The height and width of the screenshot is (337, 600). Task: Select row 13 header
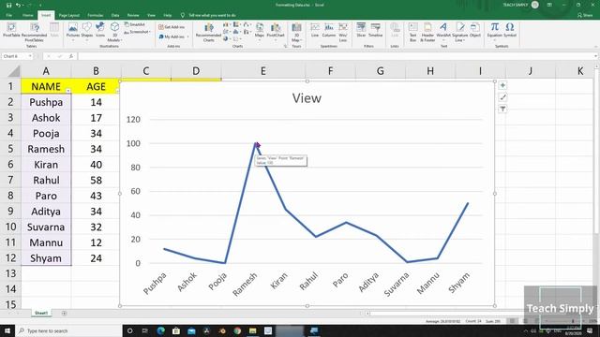point(10,273)
